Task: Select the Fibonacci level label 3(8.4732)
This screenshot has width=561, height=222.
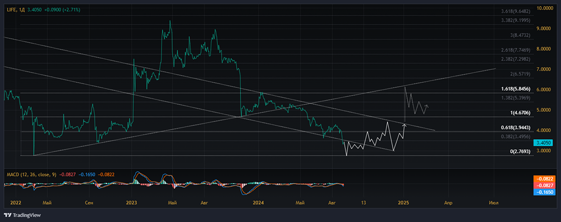Action: pos(520,35)
